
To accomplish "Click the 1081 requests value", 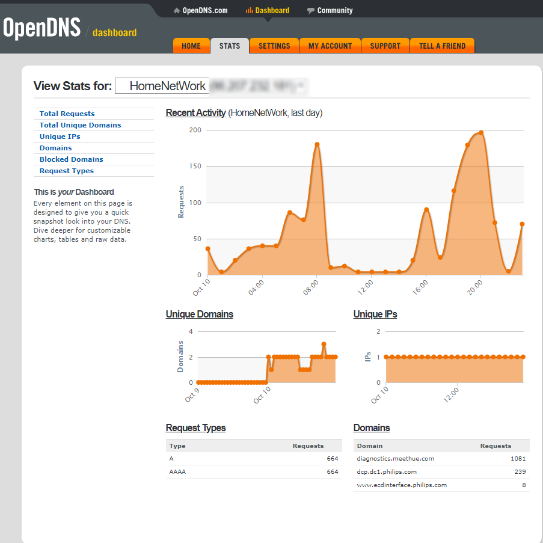I will 518,458.
